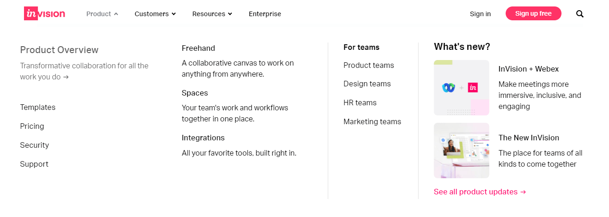Select Spaces from the product menu
The height and width of the screenshot is (217, 609).
click(195, 93)
